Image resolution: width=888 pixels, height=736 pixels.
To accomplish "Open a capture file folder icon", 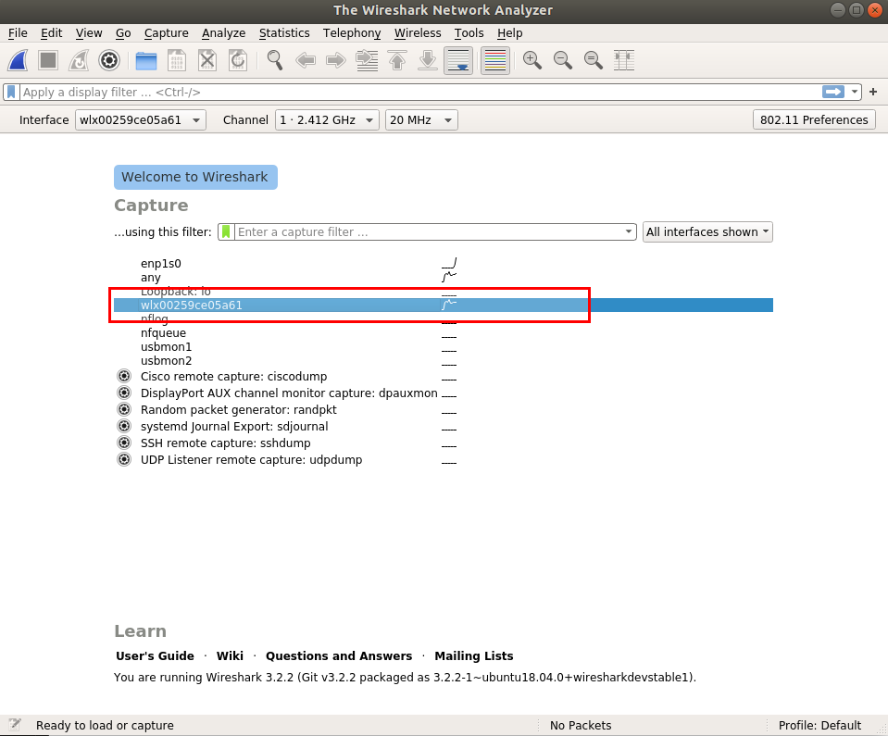I will 146,60.
